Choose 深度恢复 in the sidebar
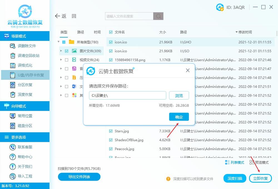Image resolution: width=278 pixels, height=189 pixels. 25,94
